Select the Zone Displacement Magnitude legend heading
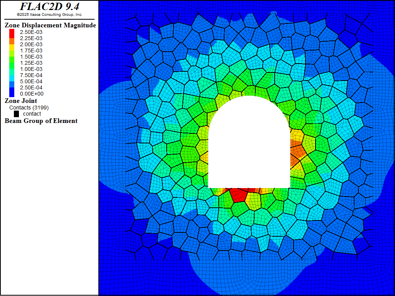 click(x=50, y=25)
